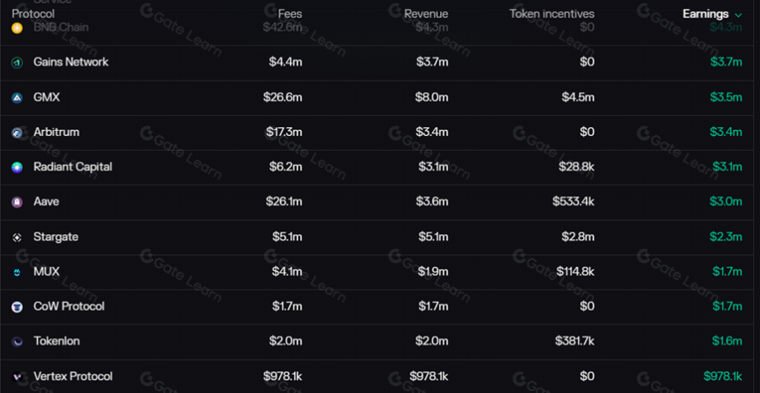
Task: Sort by Token incentives column header
Action: pos(551,14)
